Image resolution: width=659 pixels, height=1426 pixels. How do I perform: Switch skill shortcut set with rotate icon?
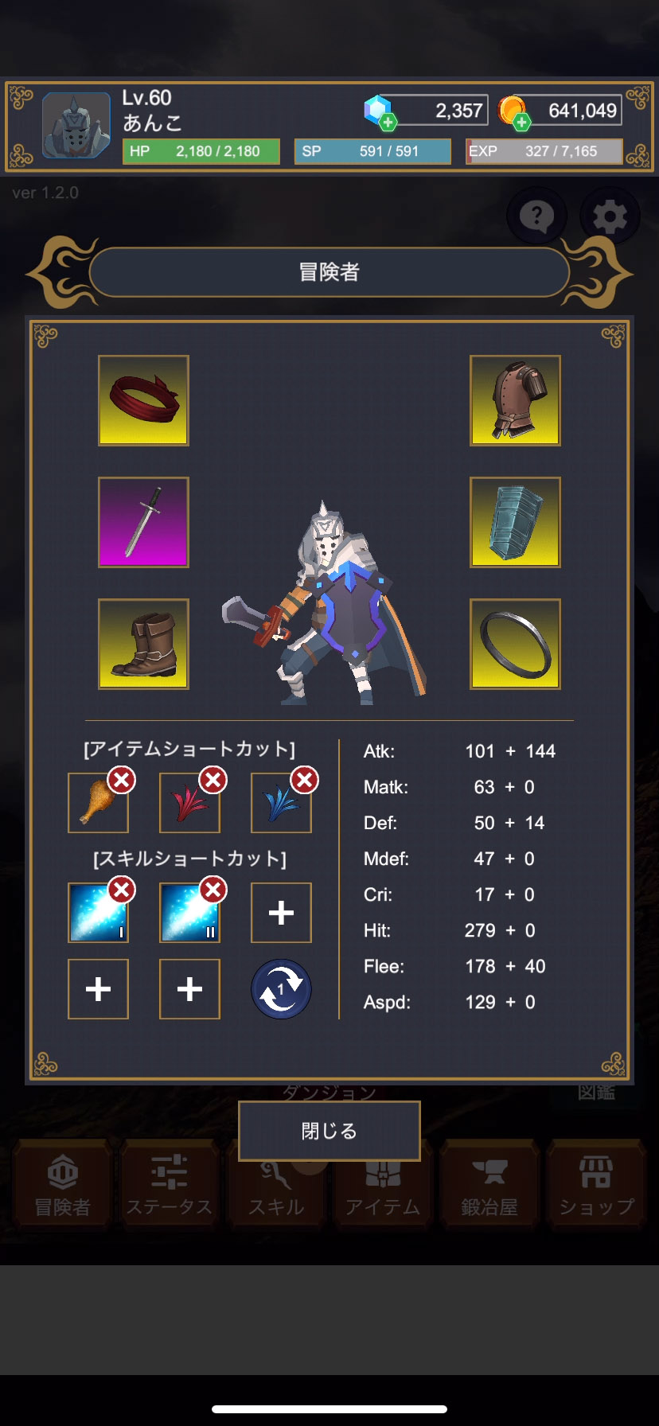pyautogui.click(x=281, y=989)
